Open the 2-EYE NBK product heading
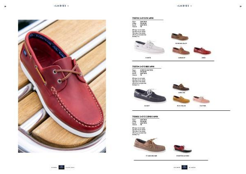 (x=143, y=66)
